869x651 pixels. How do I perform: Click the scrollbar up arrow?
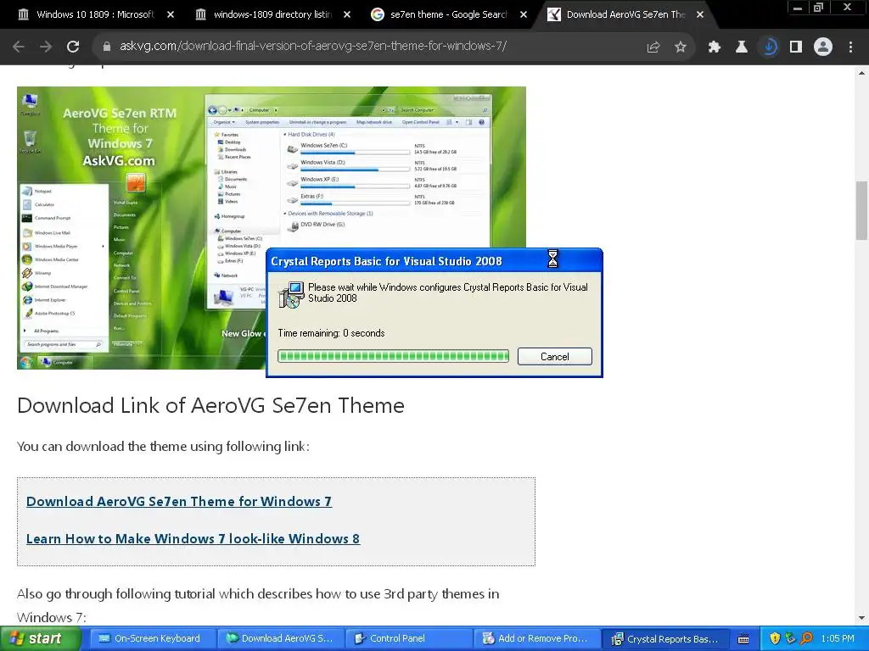[x=862, y=72]
